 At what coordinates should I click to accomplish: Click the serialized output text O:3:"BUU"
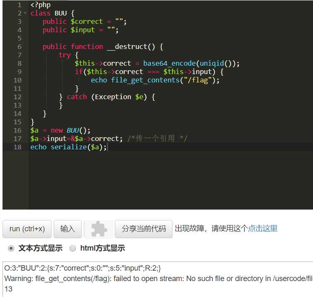(x=83, y=268)
